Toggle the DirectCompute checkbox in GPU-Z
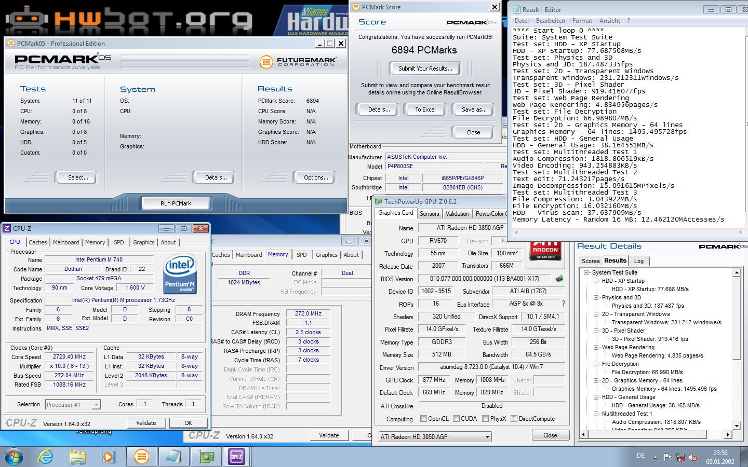Image resolution: width=748 pixels, height=467 pixels. [x=514, y=419]
